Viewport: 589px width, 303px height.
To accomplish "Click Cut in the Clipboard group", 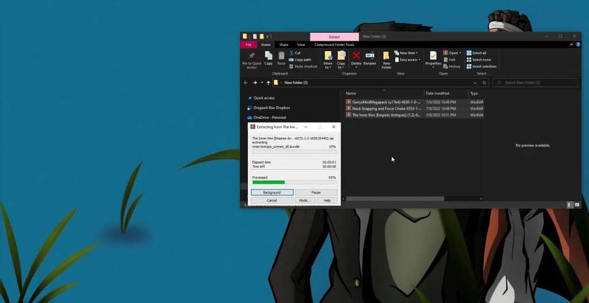I will pyautogui.click(x=295, y=53).
